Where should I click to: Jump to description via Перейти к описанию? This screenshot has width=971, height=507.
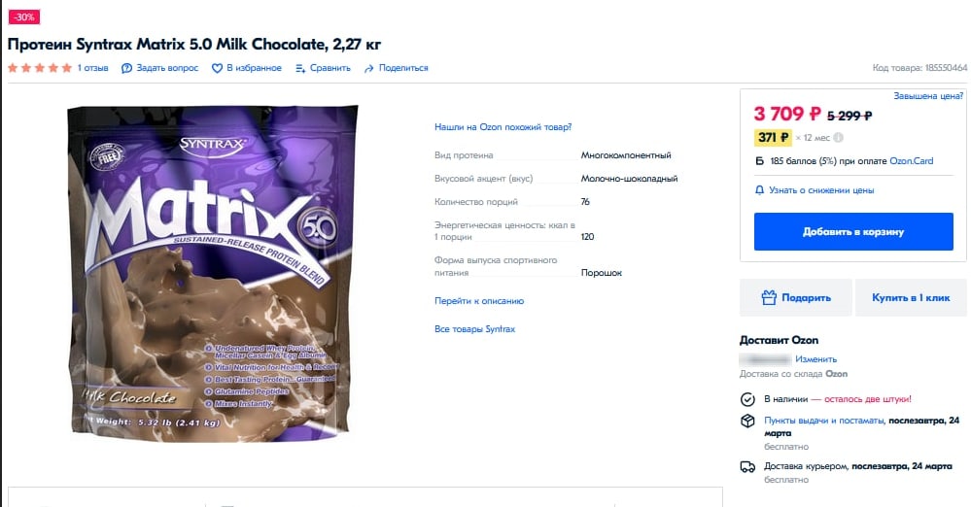[479, 301]
